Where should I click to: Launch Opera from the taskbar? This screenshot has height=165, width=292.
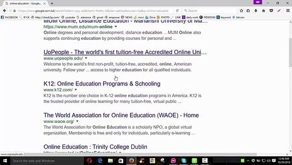pyautogui.click(x=89, y=160)
